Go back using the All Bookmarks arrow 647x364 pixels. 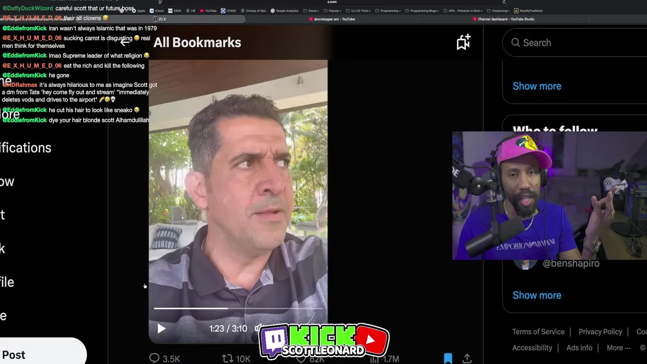click(125, 42)
